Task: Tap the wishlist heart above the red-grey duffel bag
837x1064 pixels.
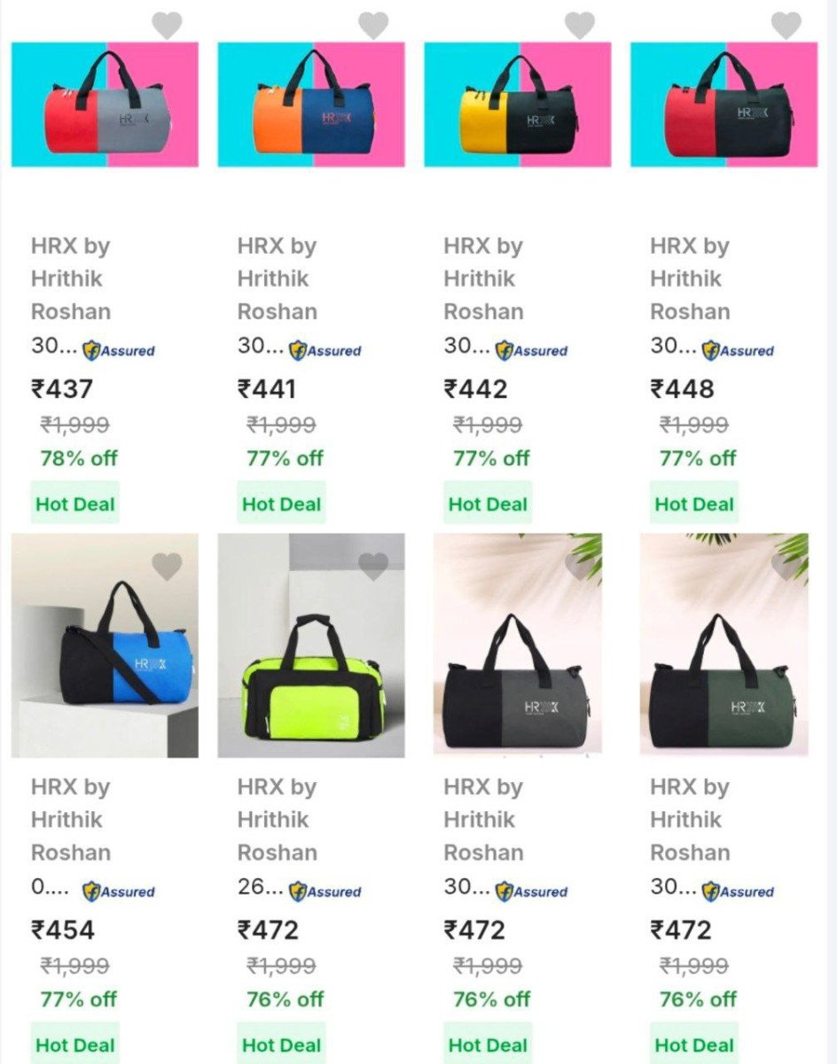Action: [x=167, y=25]
